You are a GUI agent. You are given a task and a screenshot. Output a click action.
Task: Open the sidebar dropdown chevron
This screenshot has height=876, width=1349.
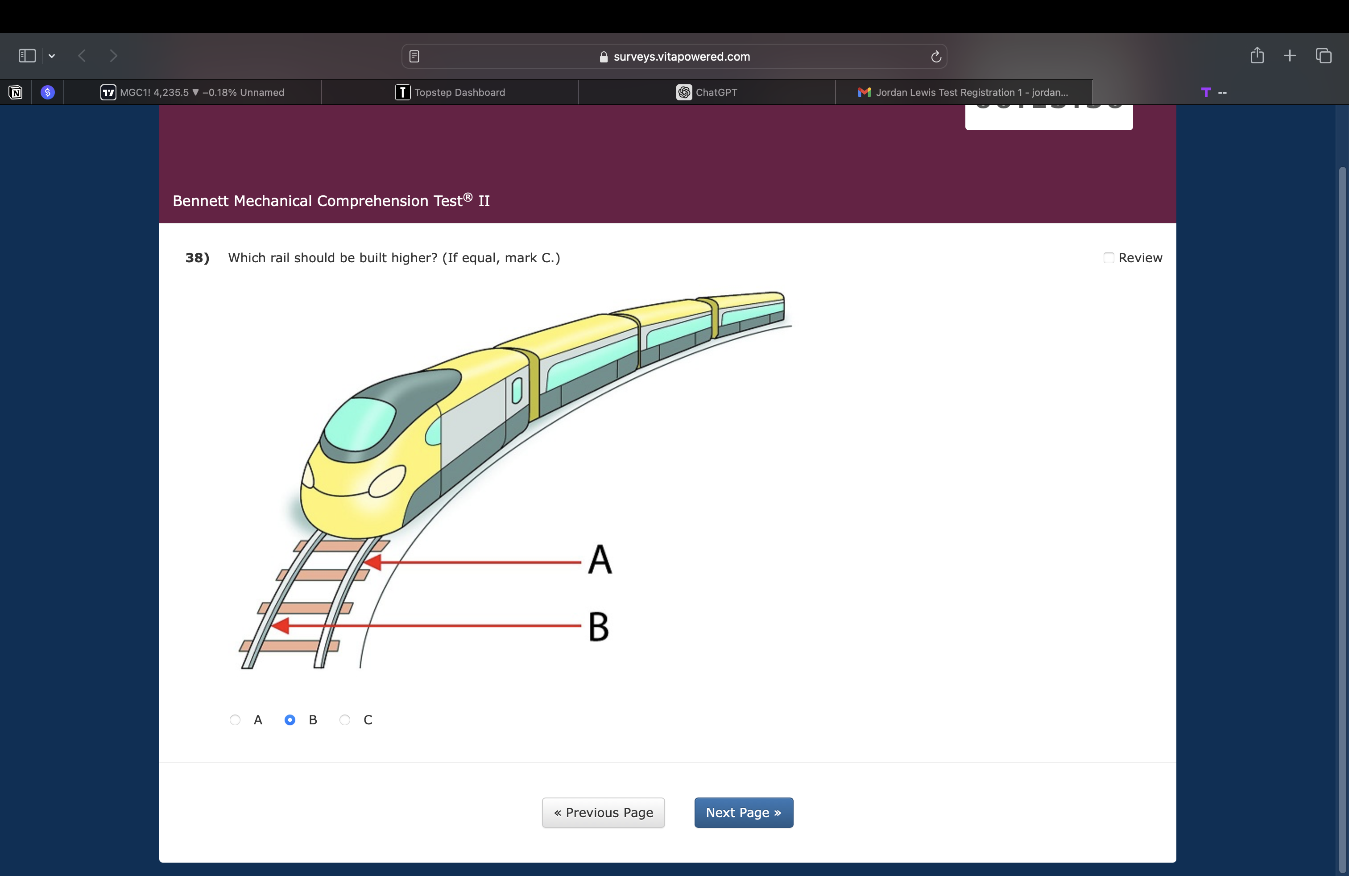point(52,55)
